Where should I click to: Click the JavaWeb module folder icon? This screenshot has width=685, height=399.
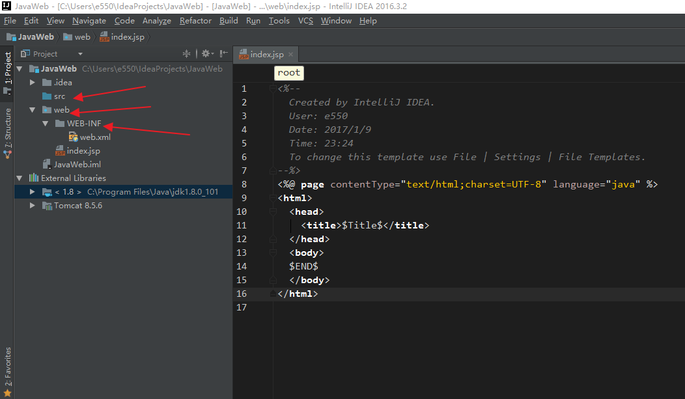coord(34,69)
